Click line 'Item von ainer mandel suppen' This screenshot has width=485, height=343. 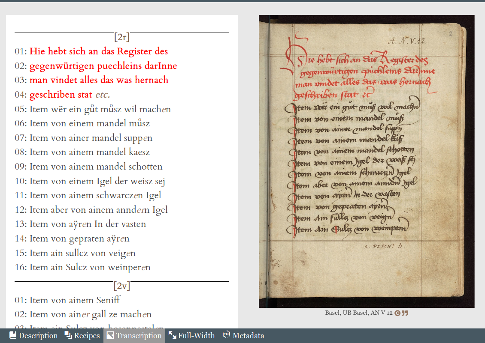[91, 138]
